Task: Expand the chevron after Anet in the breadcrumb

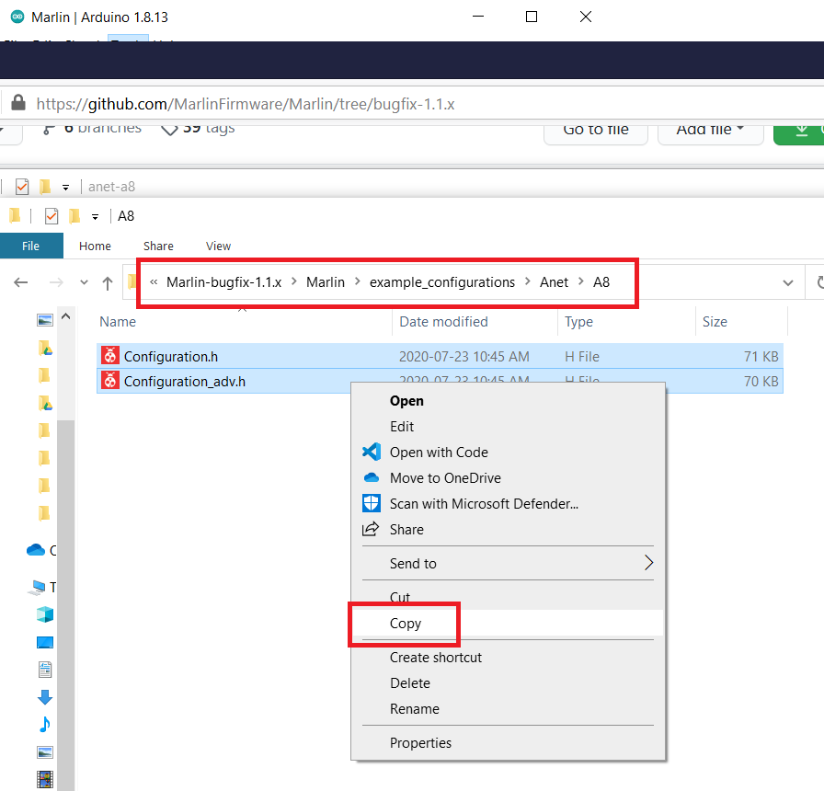Action: click(x=581, y=281)
